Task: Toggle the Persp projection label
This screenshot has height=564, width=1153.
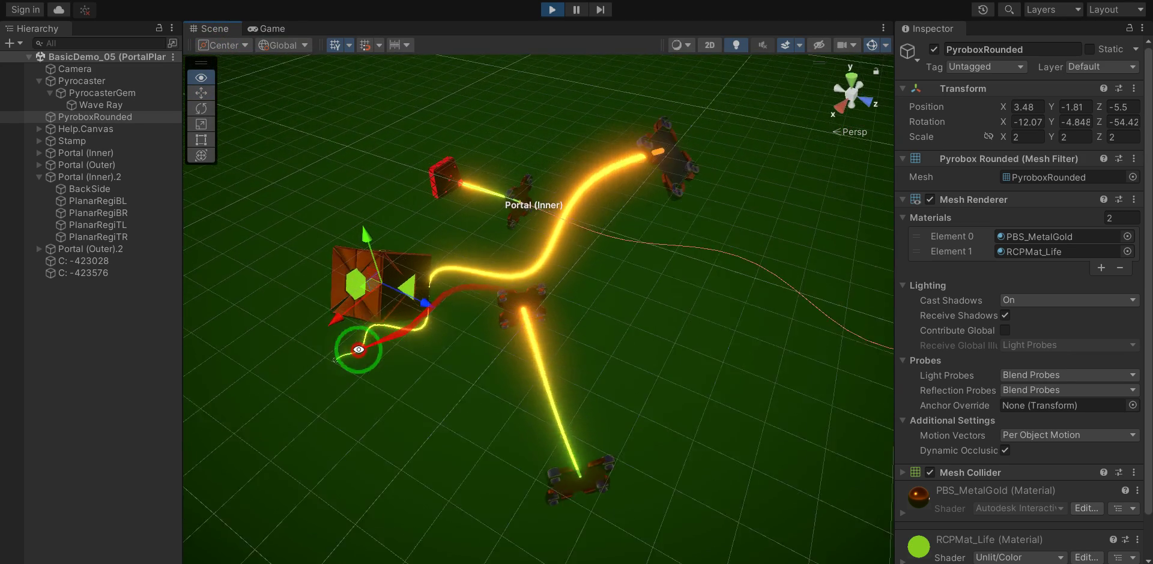Action: click(x=850, y=132)
